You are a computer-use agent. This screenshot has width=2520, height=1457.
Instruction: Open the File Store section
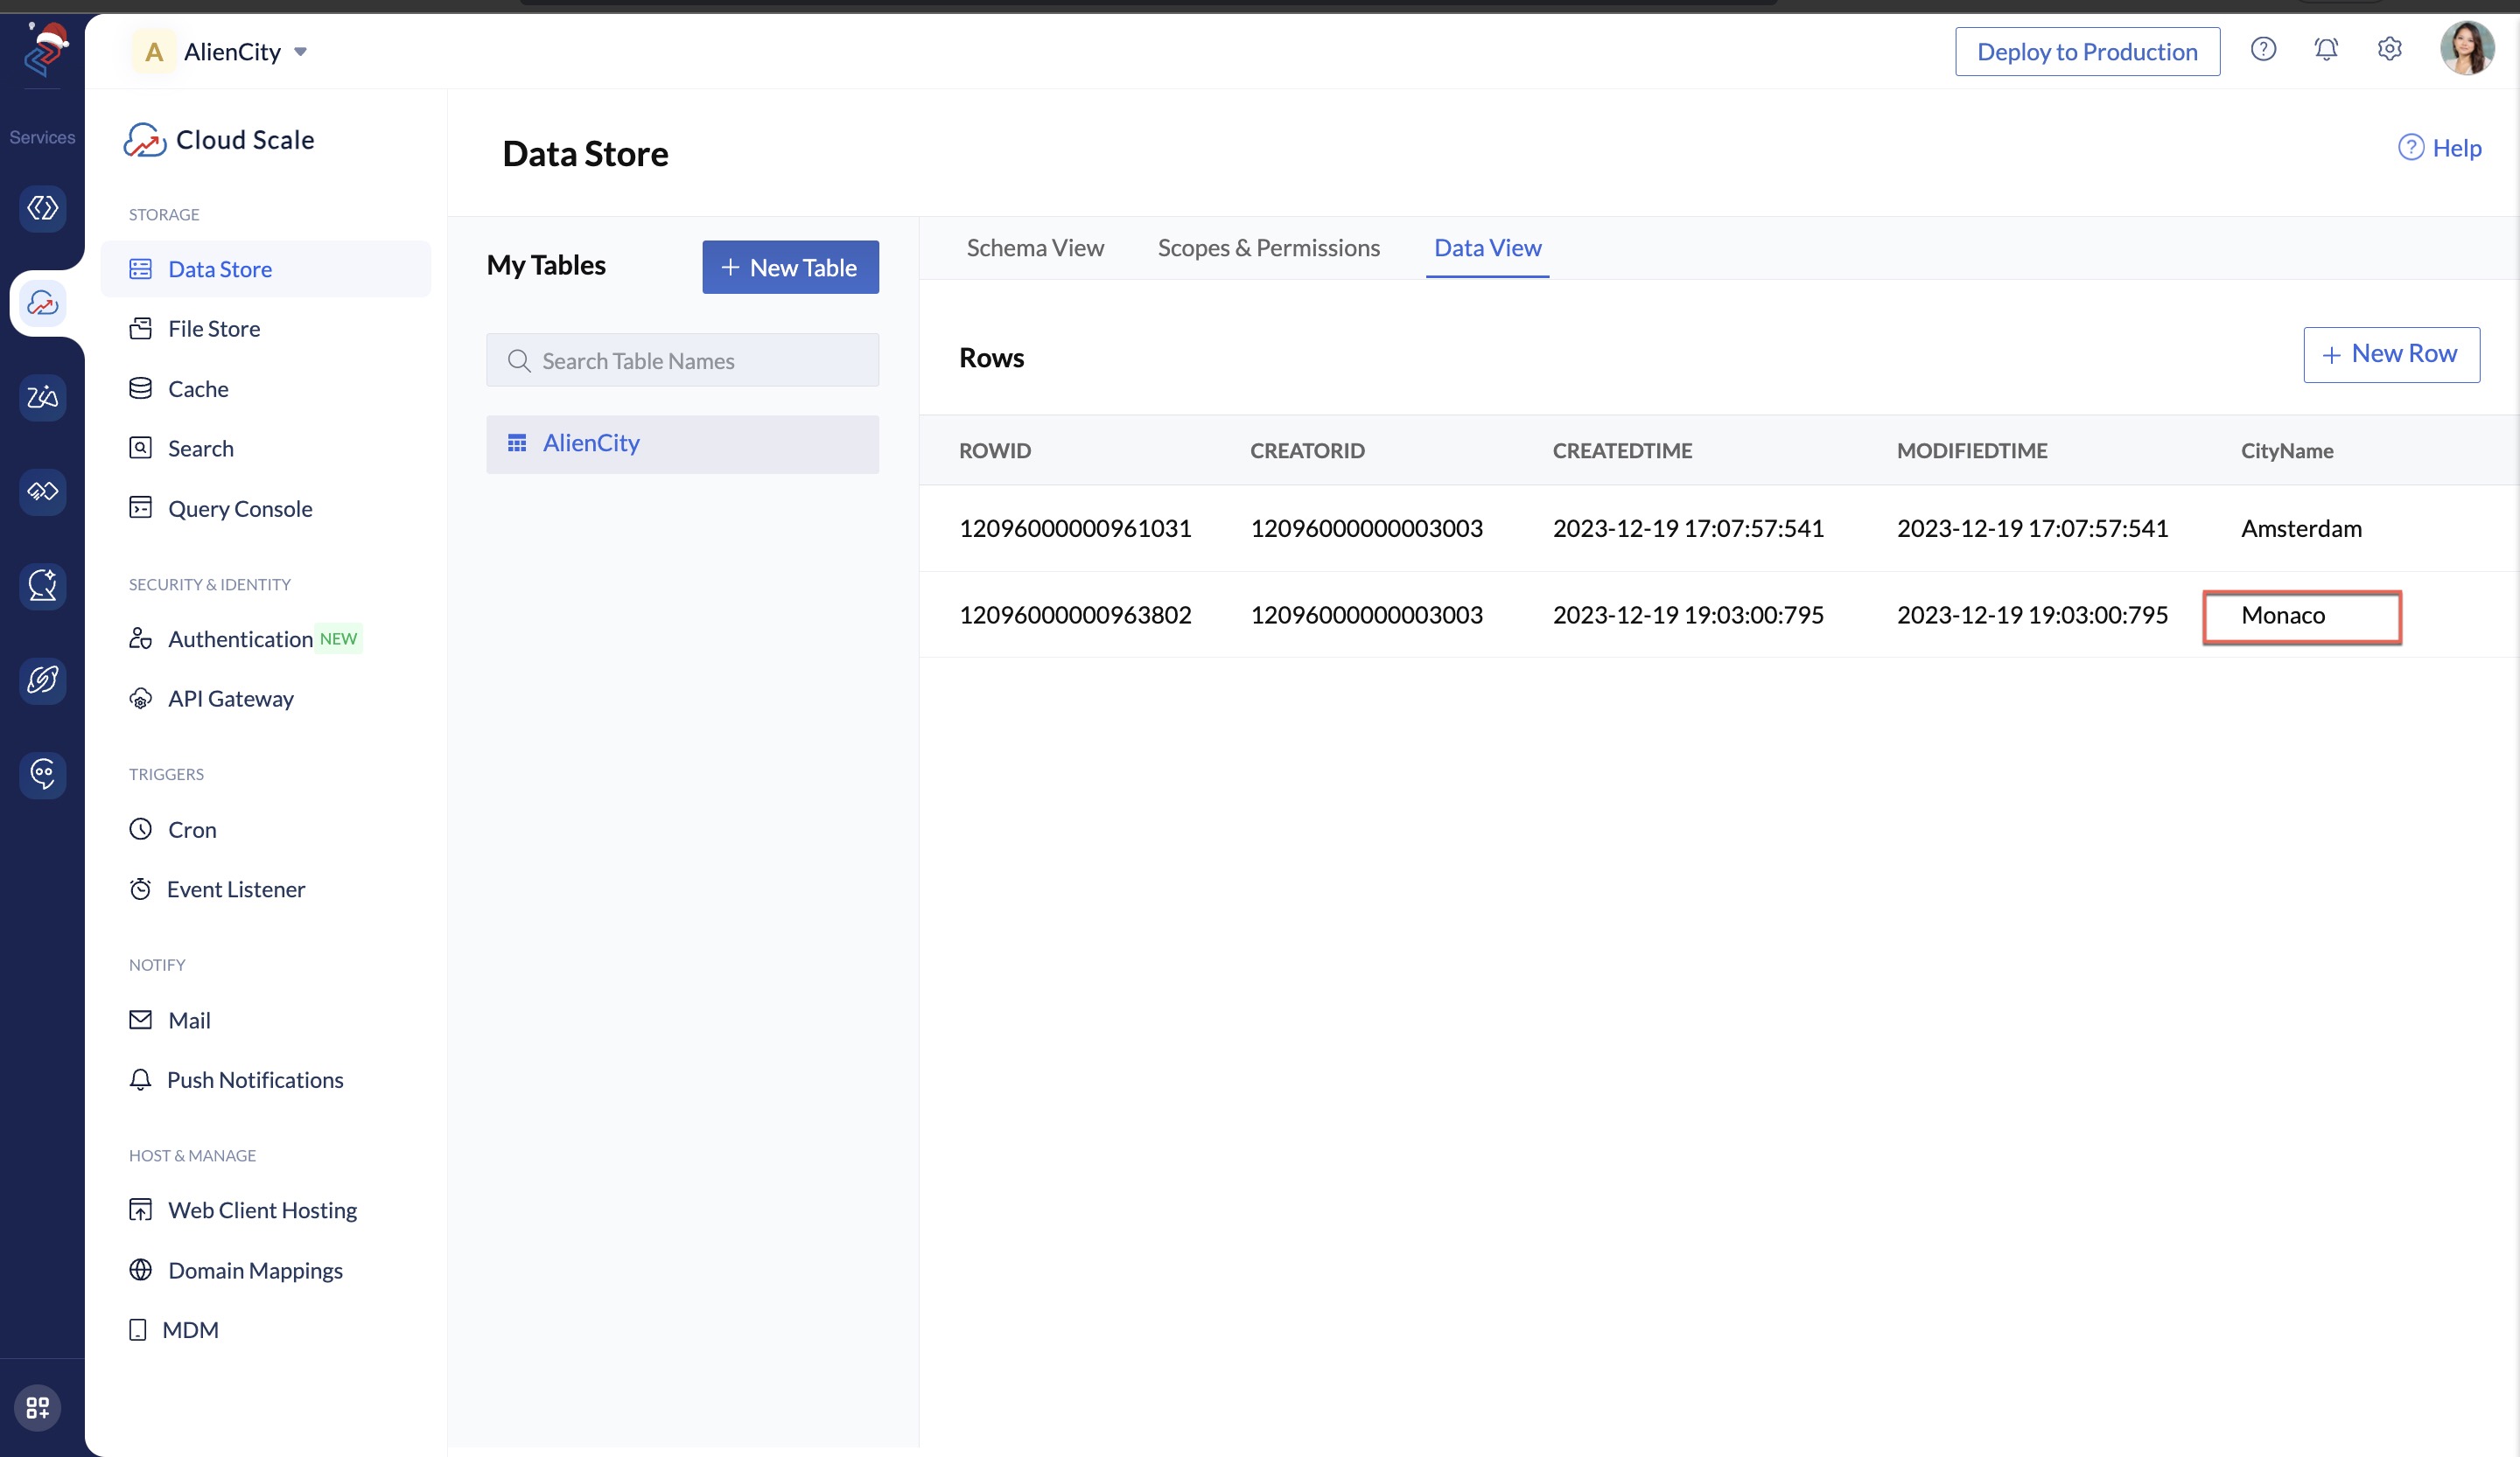(x=213, y=326)
